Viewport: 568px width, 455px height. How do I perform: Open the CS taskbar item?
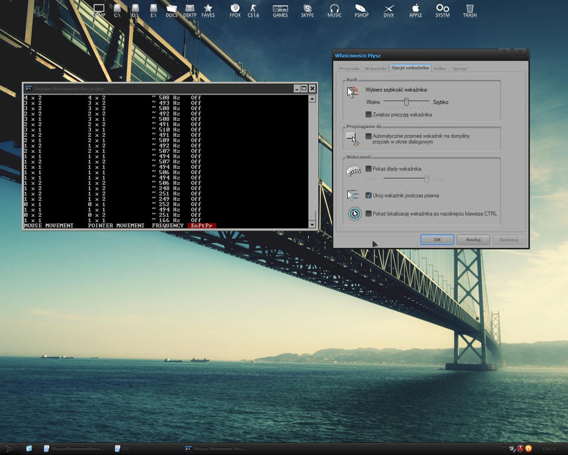tap(122, 449)
